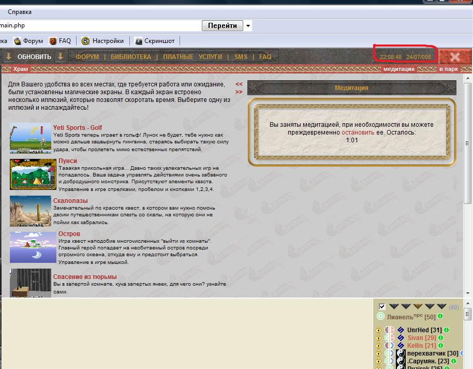The image size is (473, 369).
Task: Open the Справка menu
Action: point(20,12)
